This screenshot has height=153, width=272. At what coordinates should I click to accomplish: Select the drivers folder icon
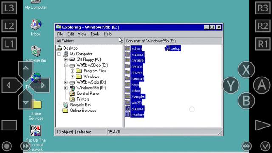127,72
